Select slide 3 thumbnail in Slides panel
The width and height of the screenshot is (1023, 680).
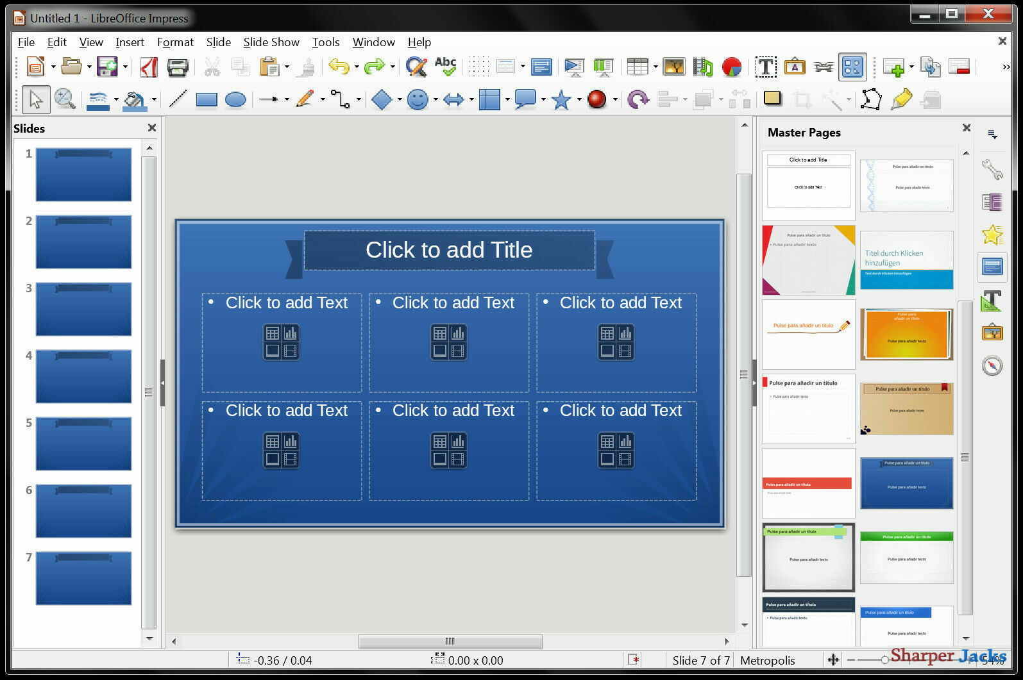point(83,309)
